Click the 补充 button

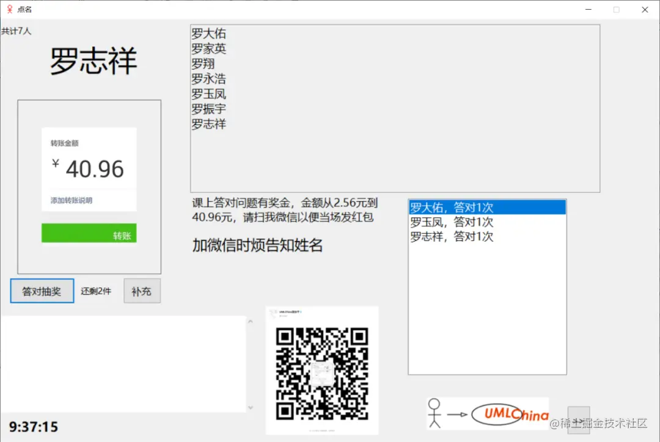click(x=142, y=291)
